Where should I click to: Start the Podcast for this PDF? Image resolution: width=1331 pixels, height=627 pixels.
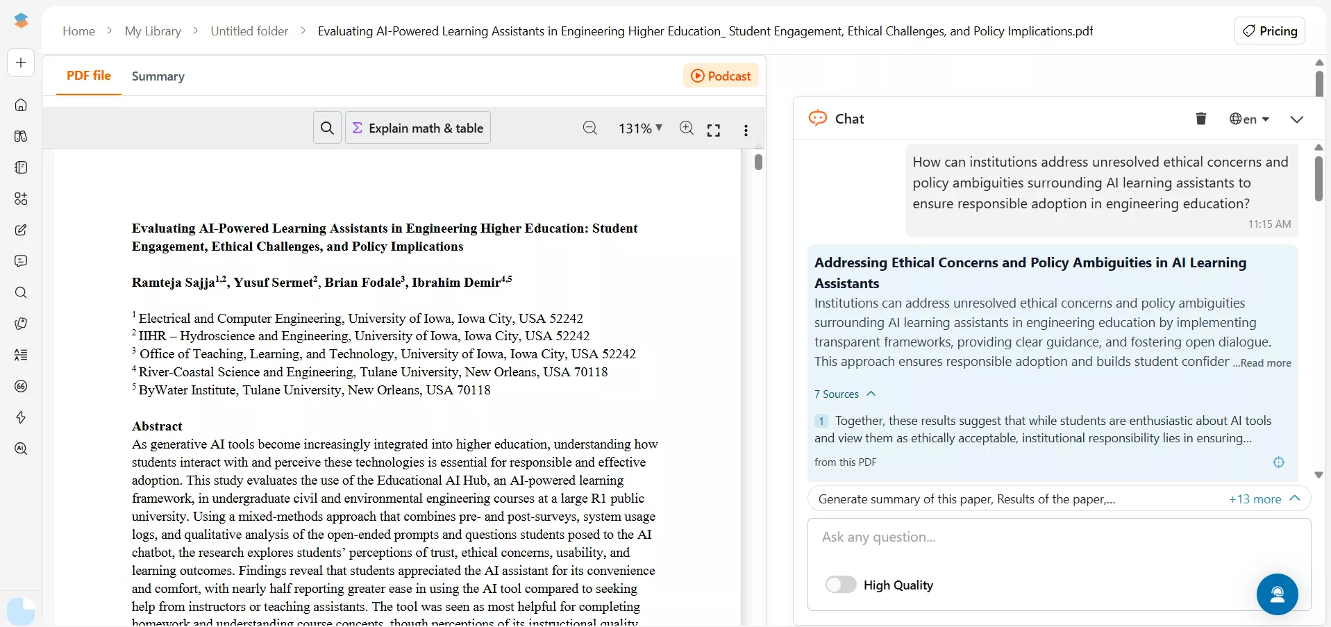[721, 76]
